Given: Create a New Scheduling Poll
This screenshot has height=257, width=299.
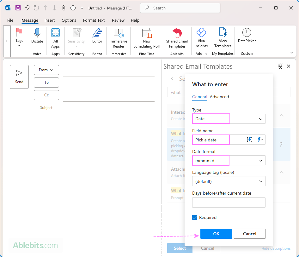Looking at the screenshot, I should (147, 38).
